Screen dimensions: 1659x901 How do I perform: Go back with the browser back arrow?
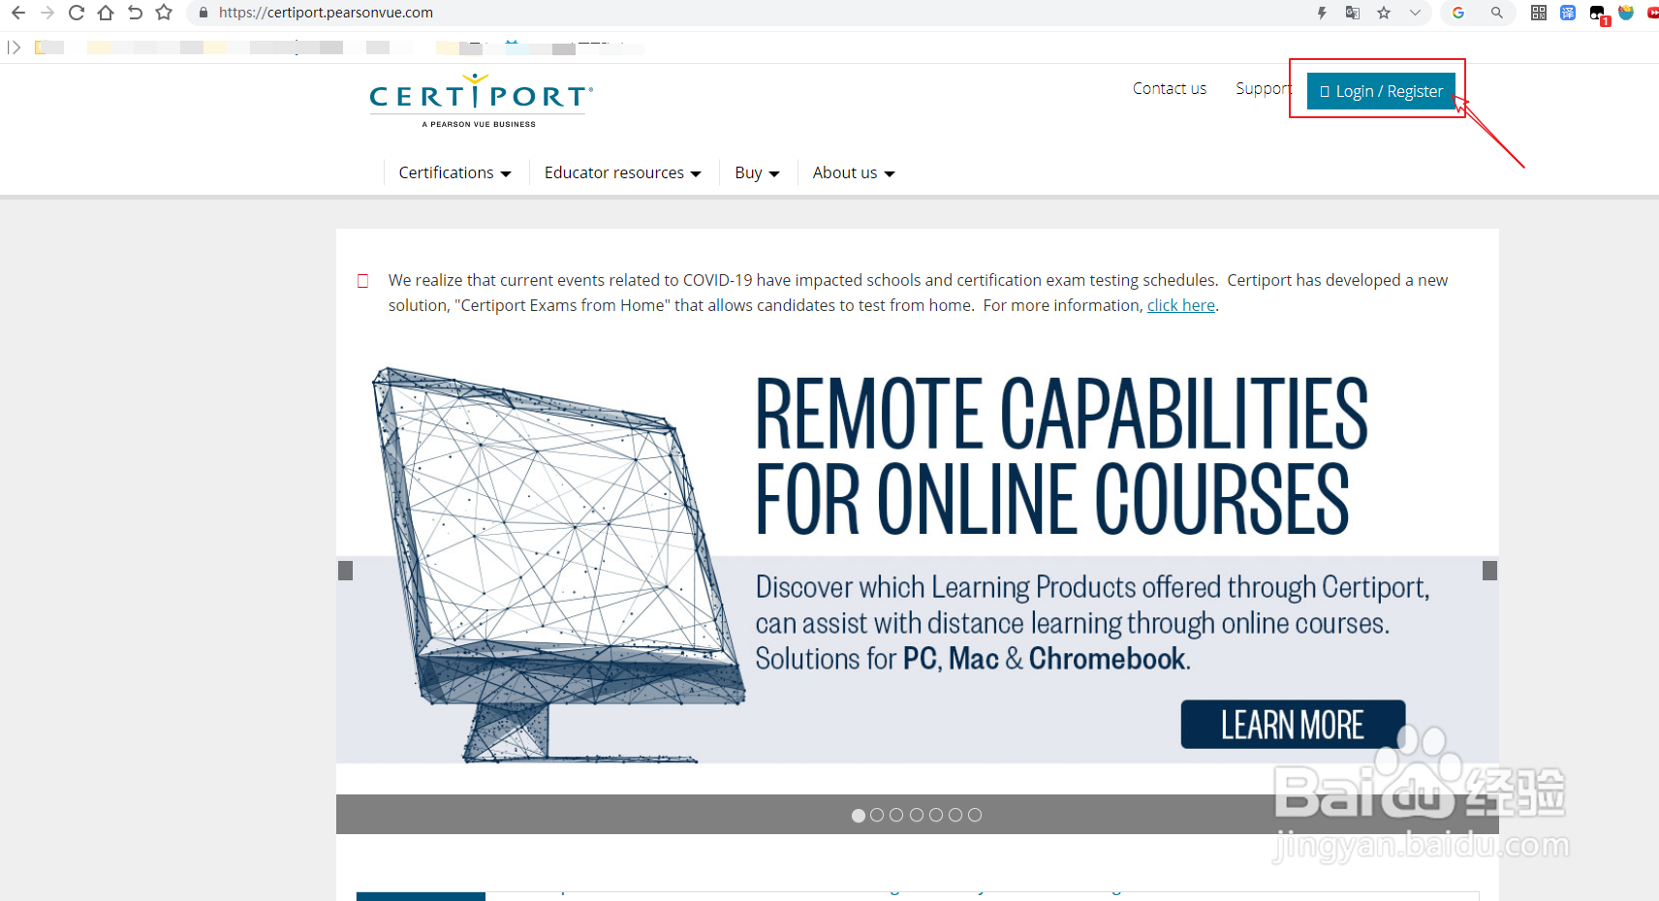pos(18,13)
